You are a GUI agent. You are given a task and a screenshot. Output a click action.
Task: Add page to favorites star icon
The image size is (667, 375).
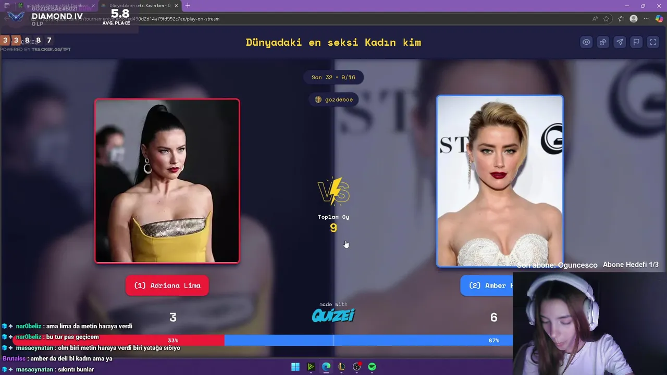(x=607, y=19)
